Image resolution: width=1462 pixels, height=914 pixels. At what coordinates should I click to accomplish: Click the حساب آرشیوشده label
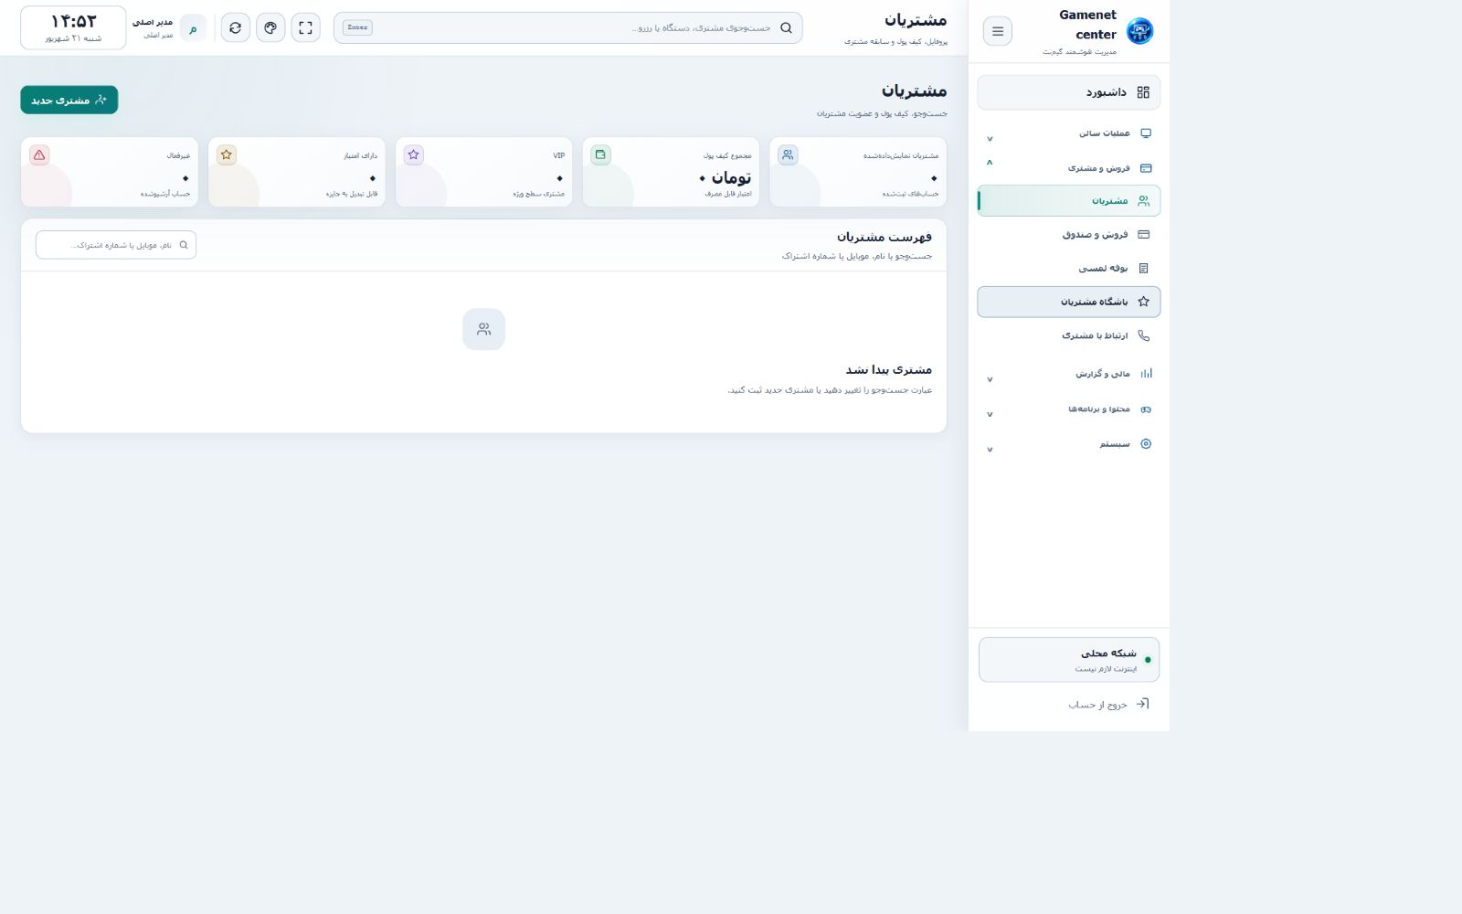click(165, 194)
